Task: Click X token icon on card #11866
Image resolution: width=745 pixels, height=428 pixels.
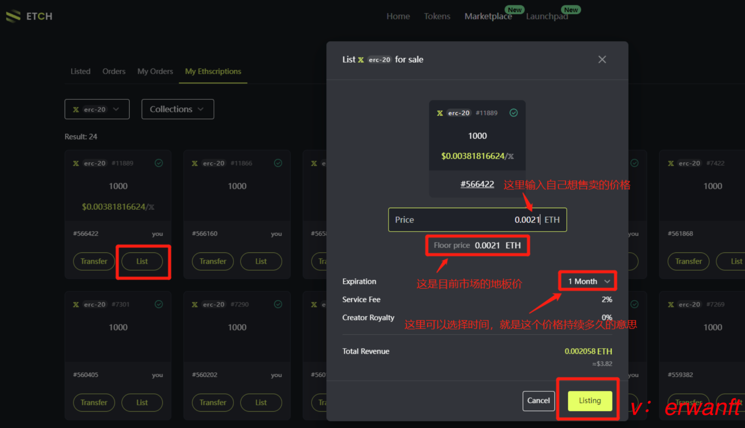Action: 195,163
